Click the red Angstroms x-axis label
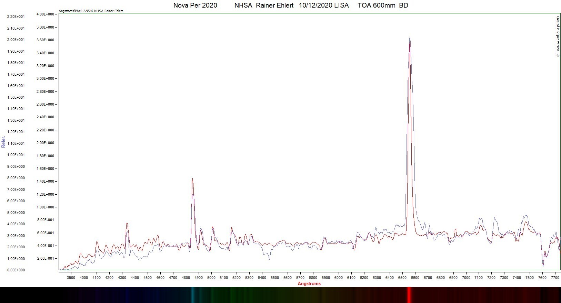The height and width of the screenshot is (303, 561). (309, 284)
